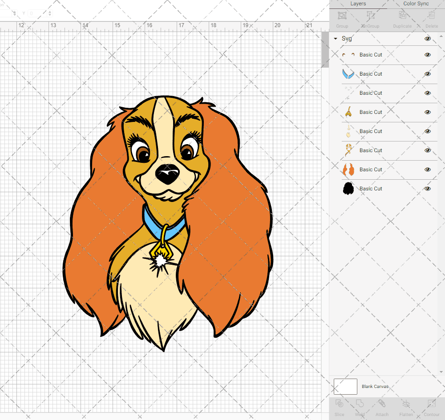Select the orange ears layer thumbnail
The height and width of the screenshot is (420, 445).
pyautogui.click(x=348, y=170)
